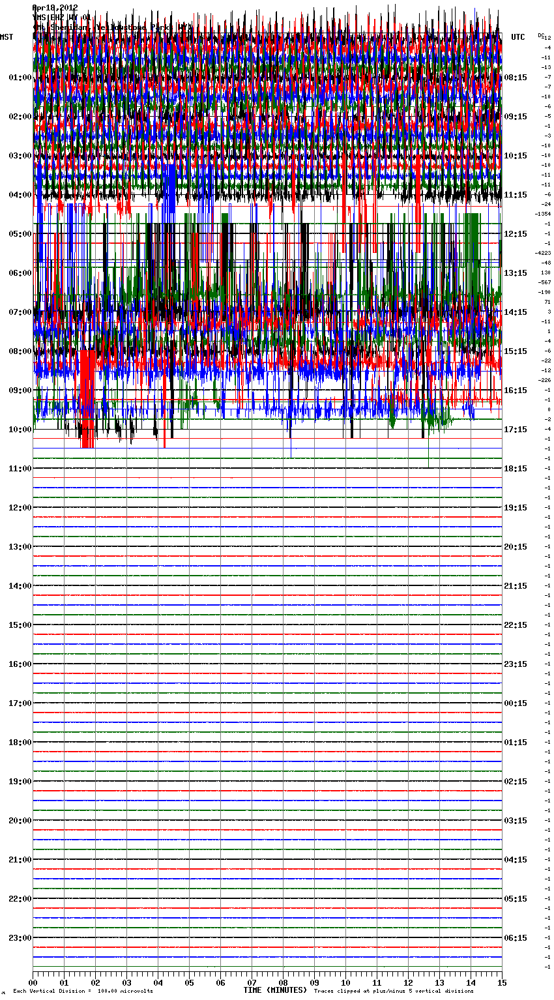Select the '02:00' MST row label

[x=20, y=117]
